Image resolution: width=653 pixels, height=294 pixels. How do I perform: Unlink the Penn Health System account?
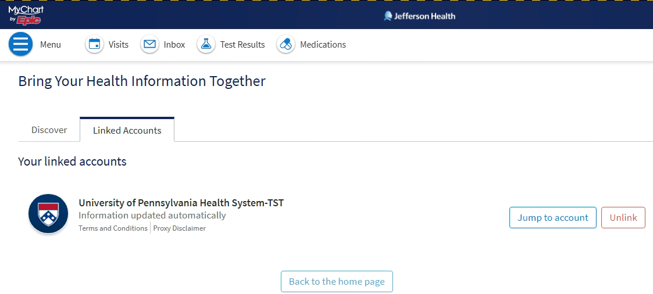[623, 218]
